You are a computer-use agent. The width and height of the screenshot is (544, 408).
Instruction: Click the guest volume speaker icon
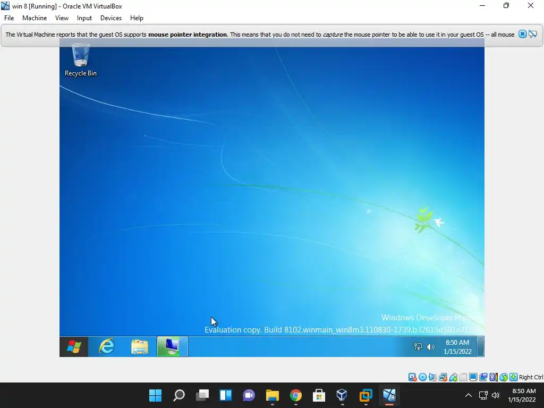[430, 346]
